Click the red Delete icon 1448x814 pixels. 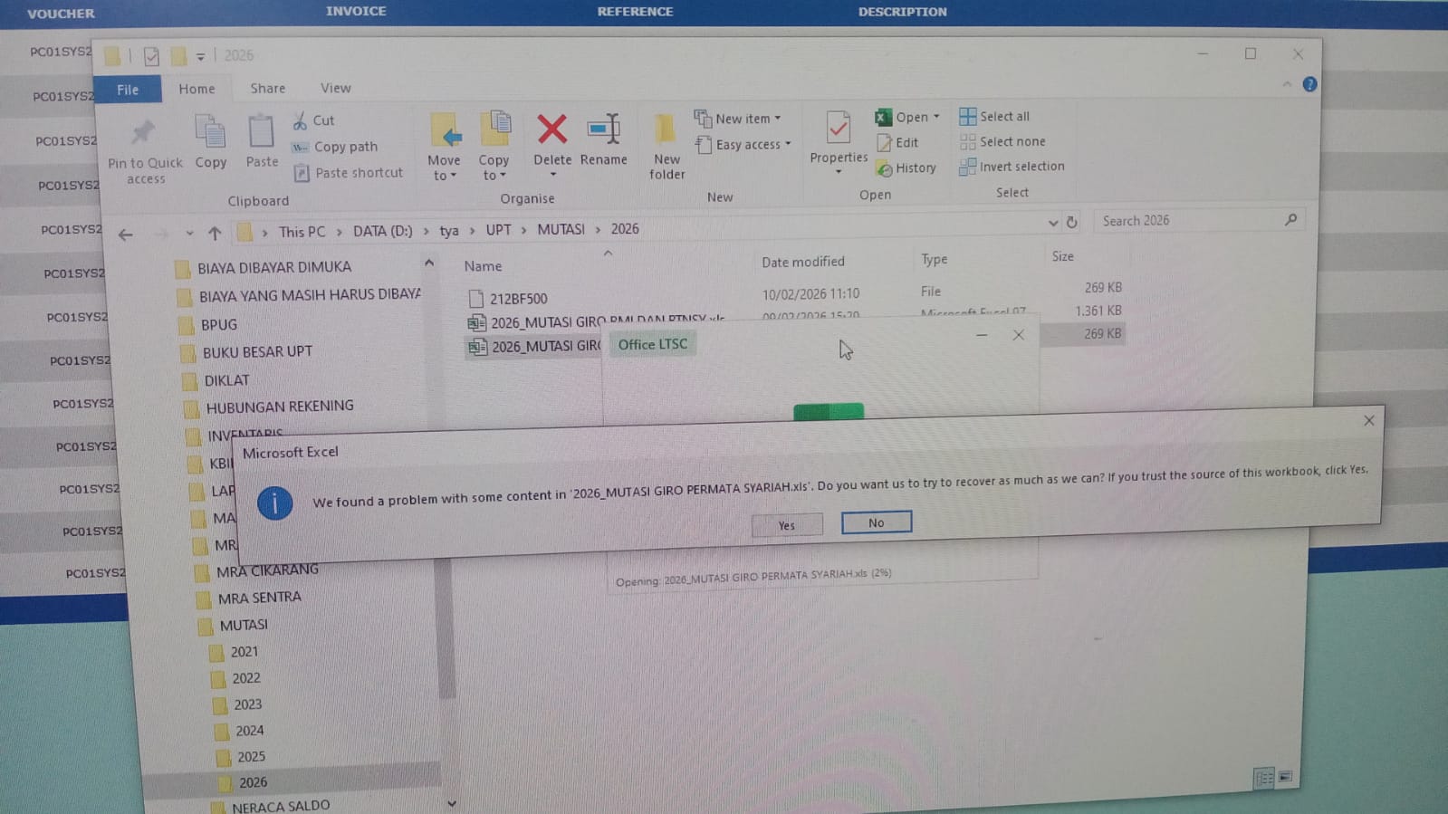click(x=552, y=129)
